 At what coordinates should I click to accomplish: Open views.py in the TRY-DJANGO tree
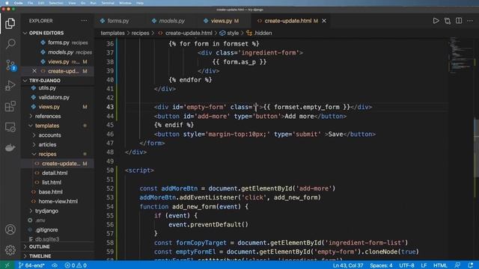(49, 107)
